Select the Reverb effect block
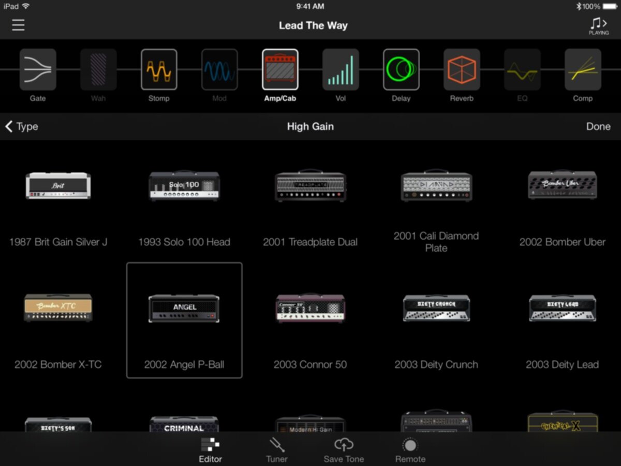The width and height of the screenshot is (621, 466). (x=462, y=70)
